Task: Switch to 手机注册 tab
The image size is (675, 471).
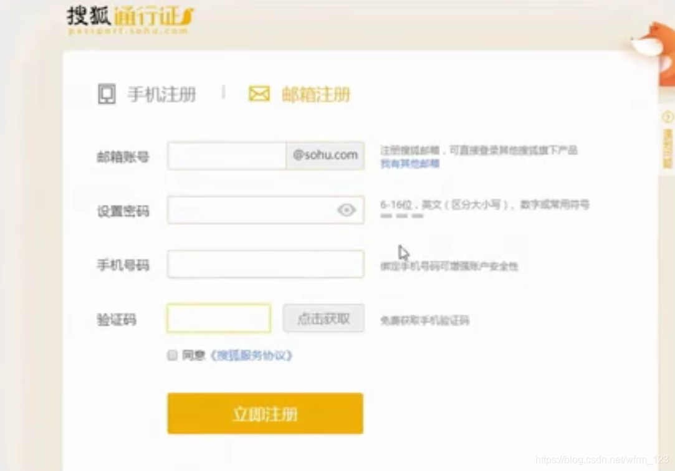Action: click(162, 94)
